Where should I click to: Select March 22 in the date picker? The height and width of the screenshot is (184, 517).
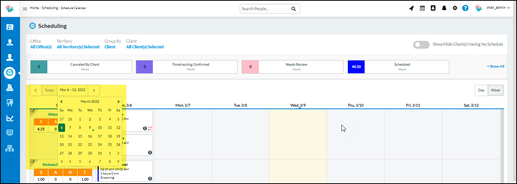[x=80, y=145]
